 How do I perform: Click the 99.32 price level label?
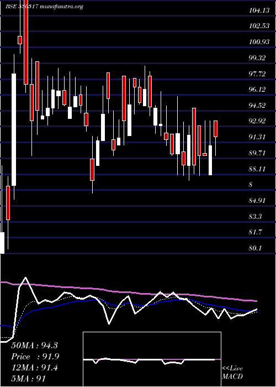[257, 57]
